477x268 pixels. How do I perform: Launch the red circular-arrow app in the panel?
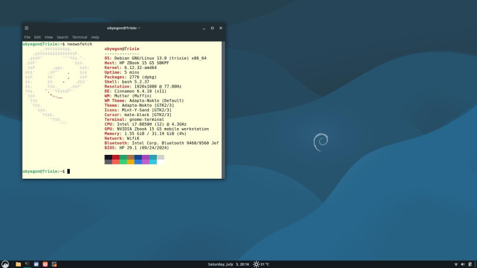point(45,264)
